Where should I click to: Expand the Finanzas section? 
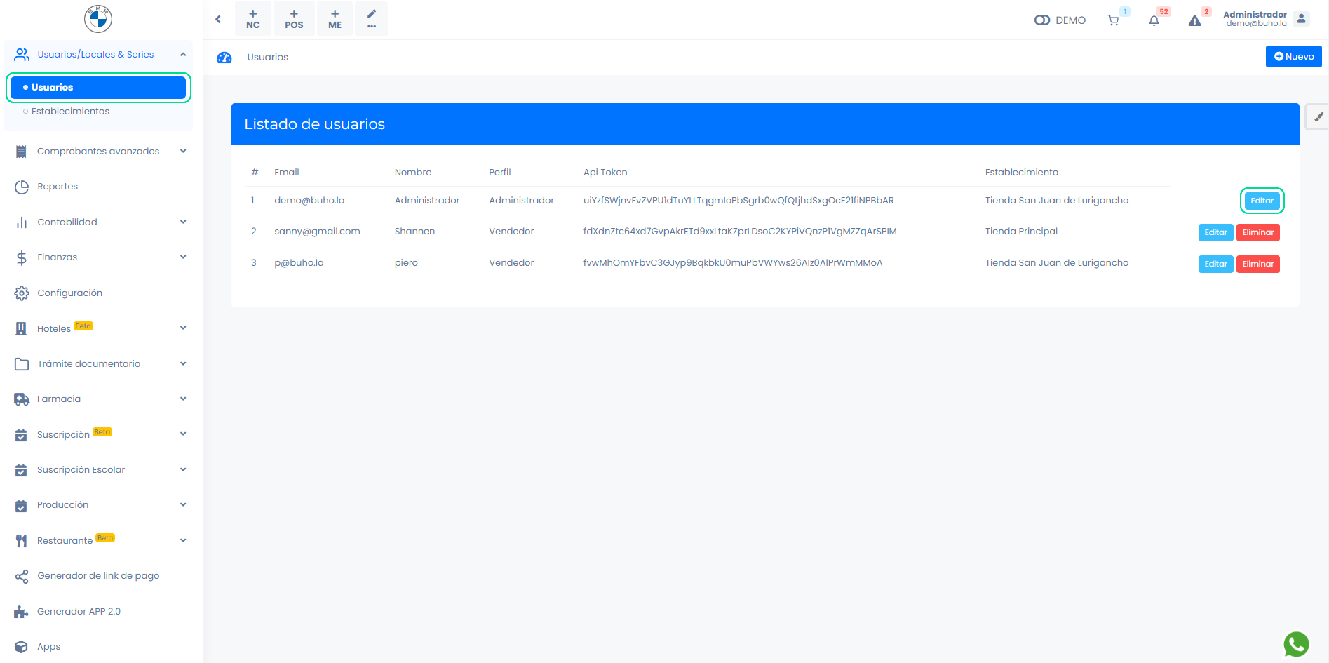coord(98,257)
